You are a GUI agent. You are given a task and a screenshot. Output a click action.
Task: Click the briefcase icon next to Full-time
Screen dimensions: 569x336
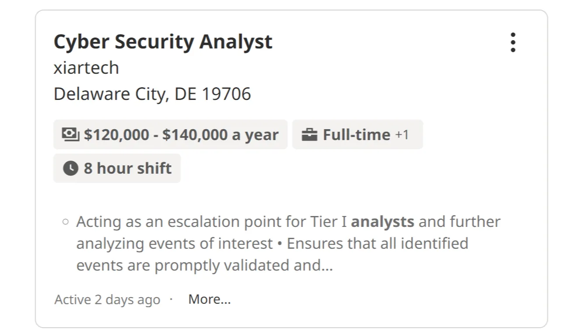tap(309, 134)
